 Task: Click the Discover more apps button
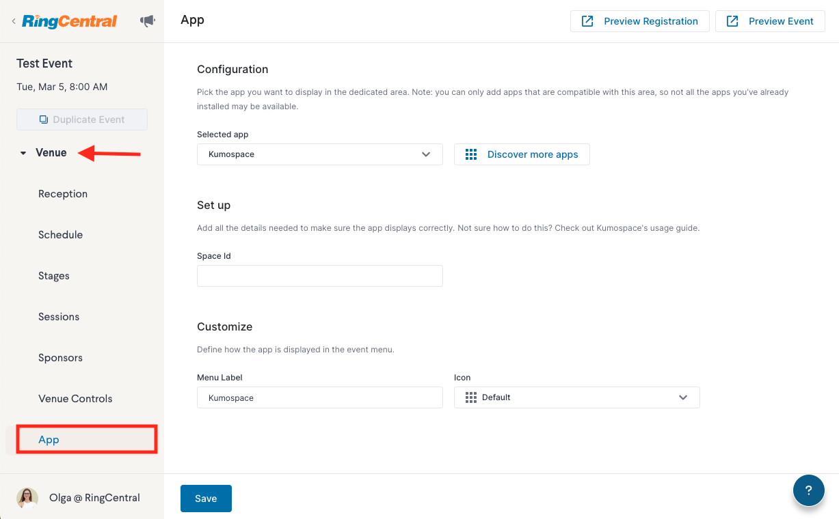click(522, 154)
